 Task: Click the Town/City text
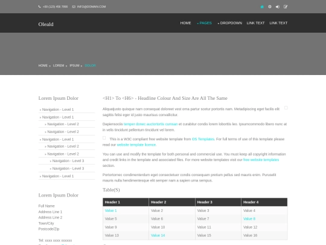pyautogui.click(x=46, y=223)
